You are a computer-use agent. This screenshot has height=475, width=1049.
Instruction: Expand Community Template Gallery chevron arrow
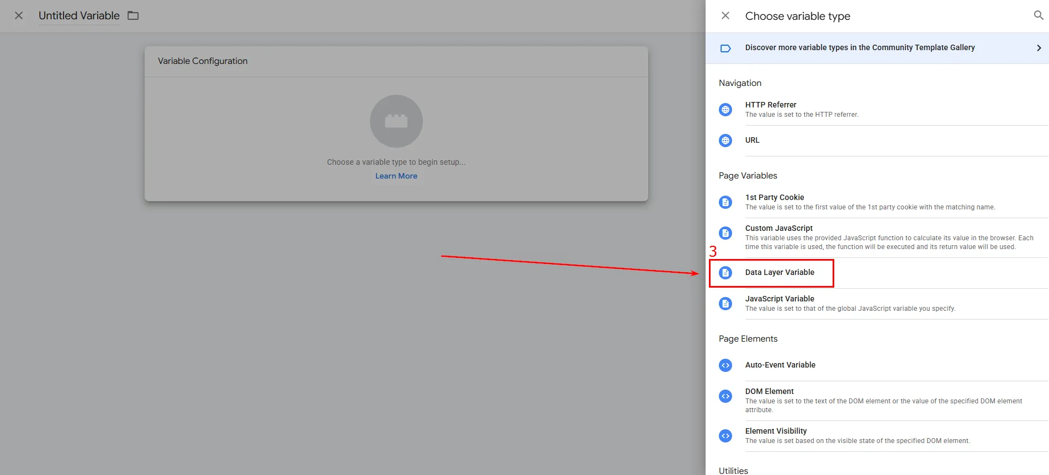[x=1039, y=48]
